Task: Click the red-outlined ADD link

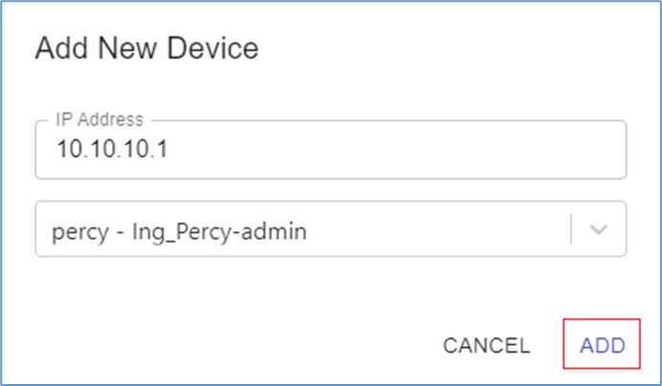Action: click(x=603, y=345)
